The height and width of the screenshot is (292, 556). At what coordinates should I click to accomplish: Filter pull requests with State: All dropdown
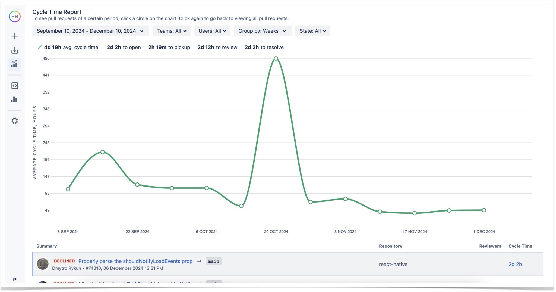point(313,31)
